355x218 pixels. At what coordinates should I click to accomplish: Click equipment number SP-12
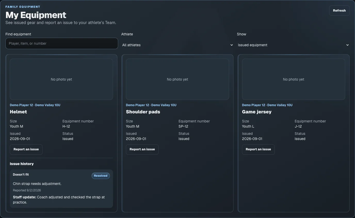tap(183, 126)
